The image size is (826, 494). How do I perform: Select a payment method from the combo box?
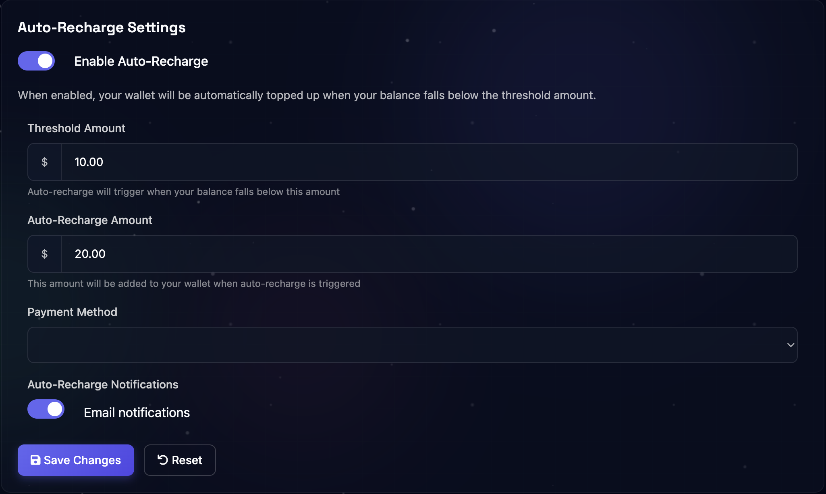point(412,345)
